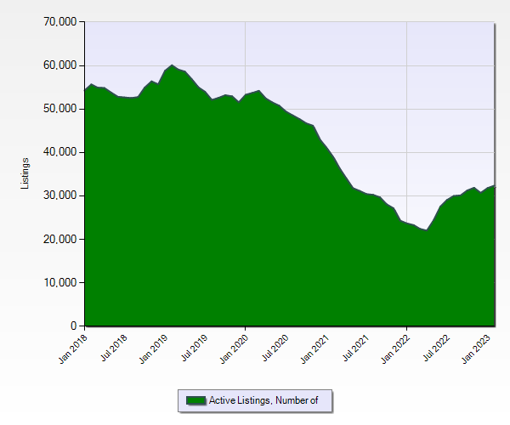Click the 50,000 y-axis tick label
510x425 pixels.
point(59,109)
